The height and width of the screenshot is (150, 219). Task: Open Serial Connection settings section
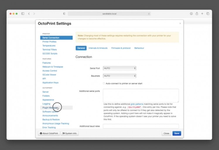click(x=57, y=38)
